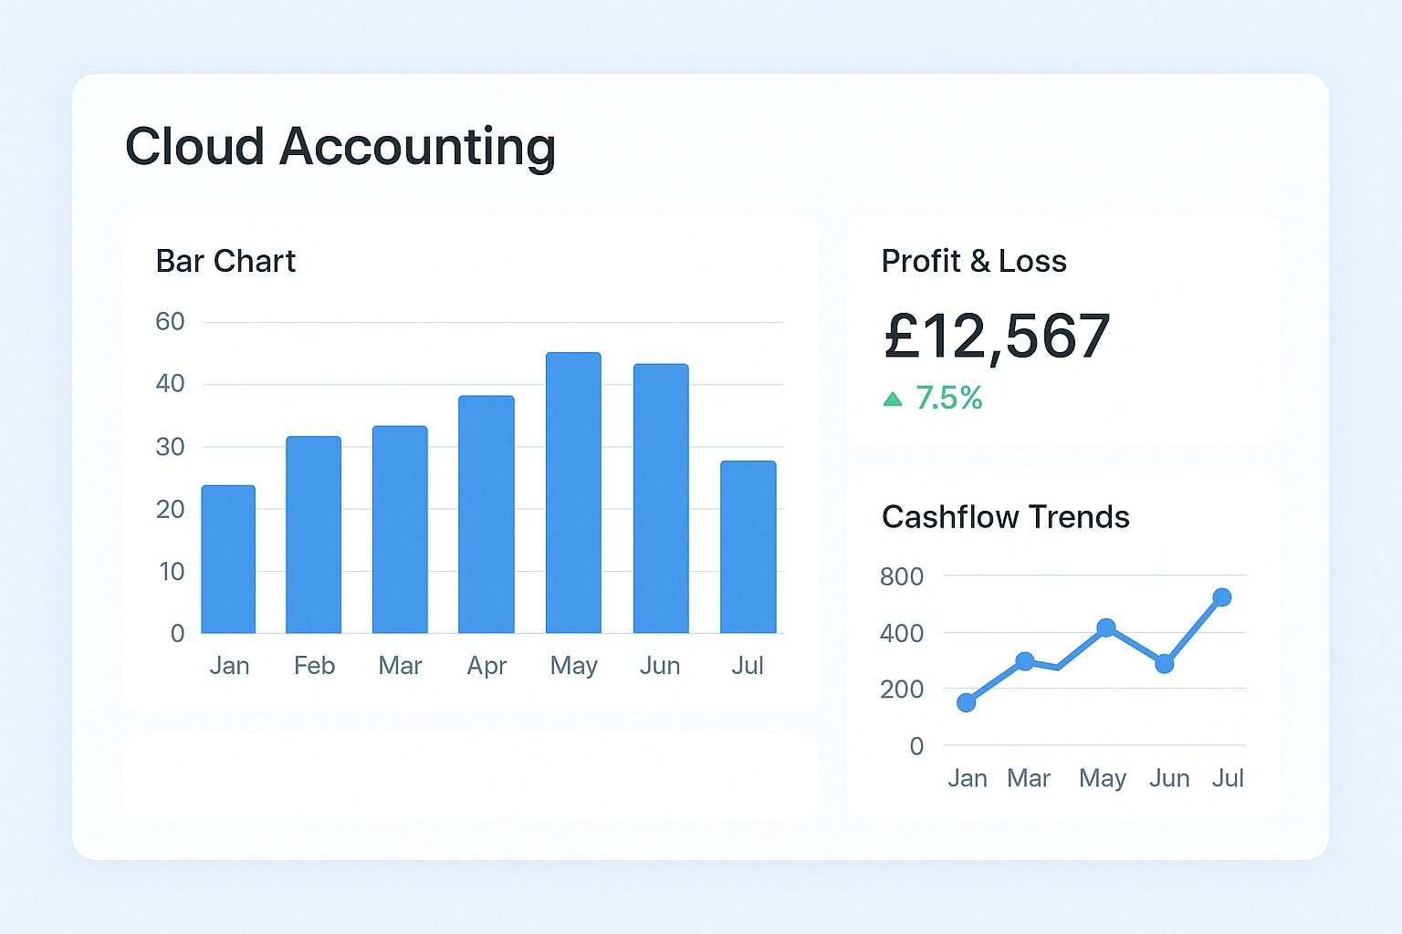Click the empty card below the bar chart

(x=471, y=775)
